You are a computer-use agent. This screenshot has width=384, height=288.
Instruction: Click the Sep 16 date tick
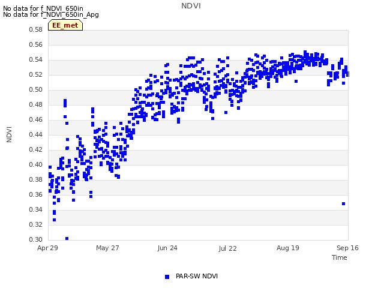(347, 248)
